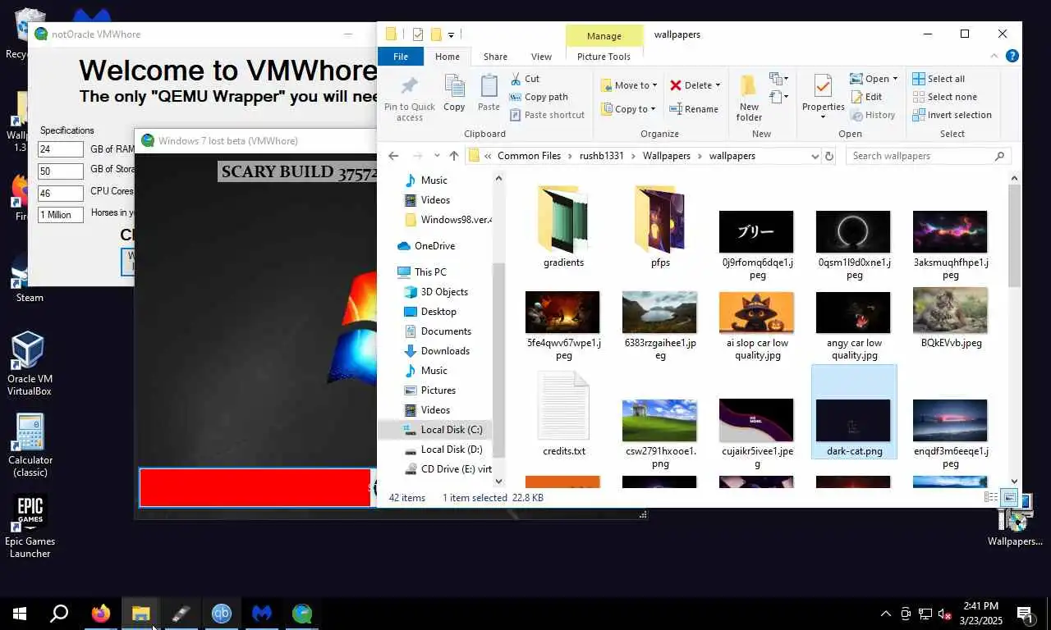Select Oracle VM VirtualBox desktop icon
The image size is (1051, 630).
(30, 363)
